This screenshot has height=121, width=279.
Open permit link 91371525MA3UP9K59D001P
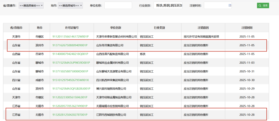click(71, 63)
